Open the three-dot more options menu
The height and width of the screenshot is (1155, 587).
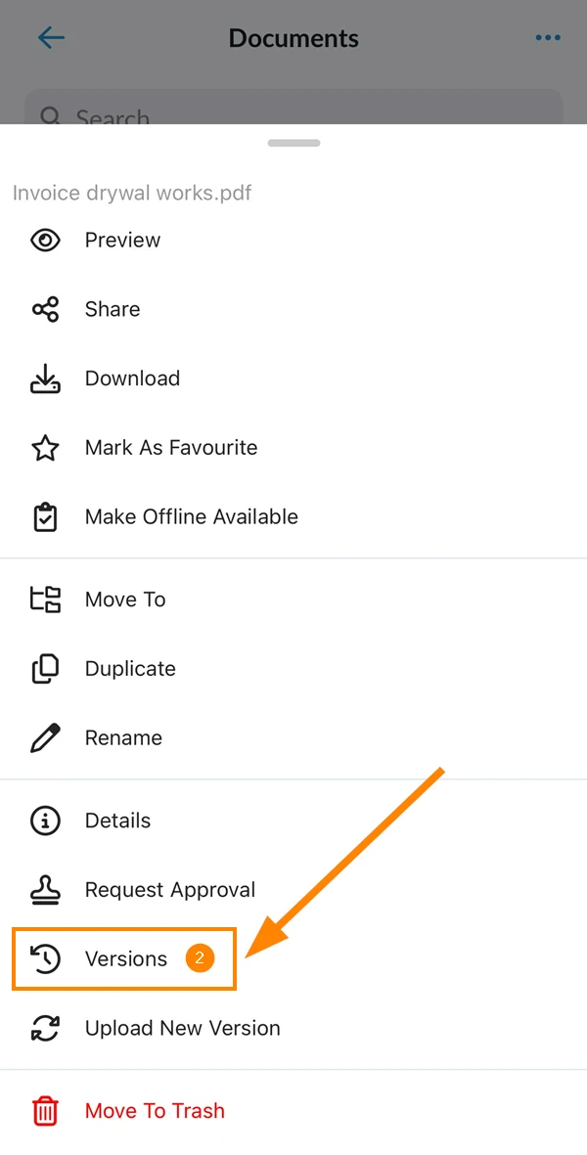click(x=548, y=38)
